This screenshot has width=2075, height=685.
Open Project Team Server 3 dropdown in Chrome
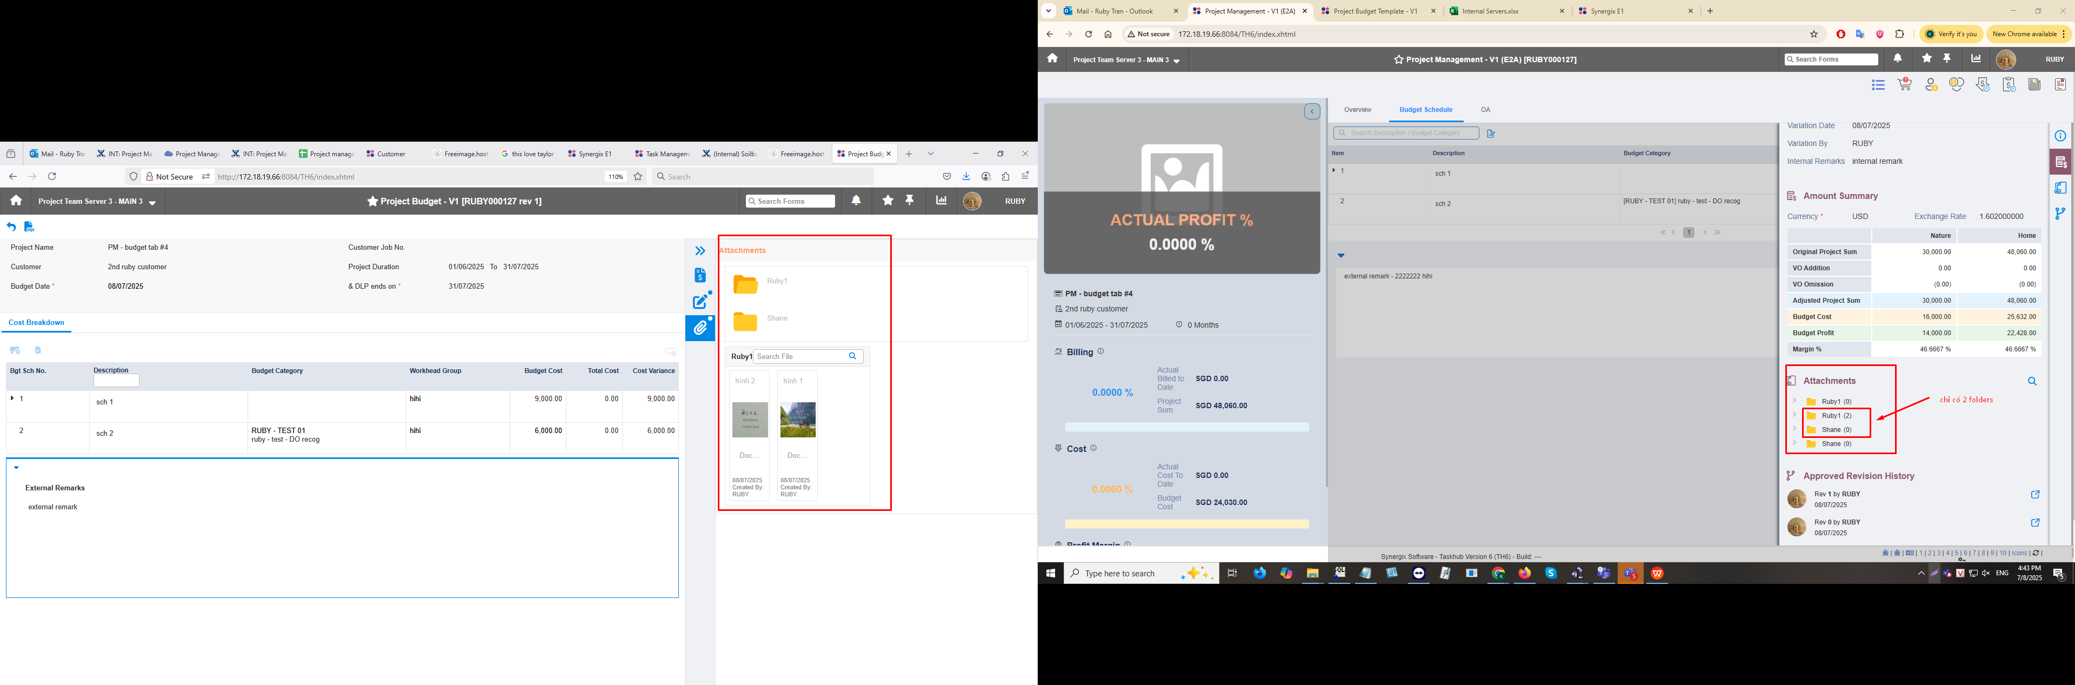(x=1126, y=61)
